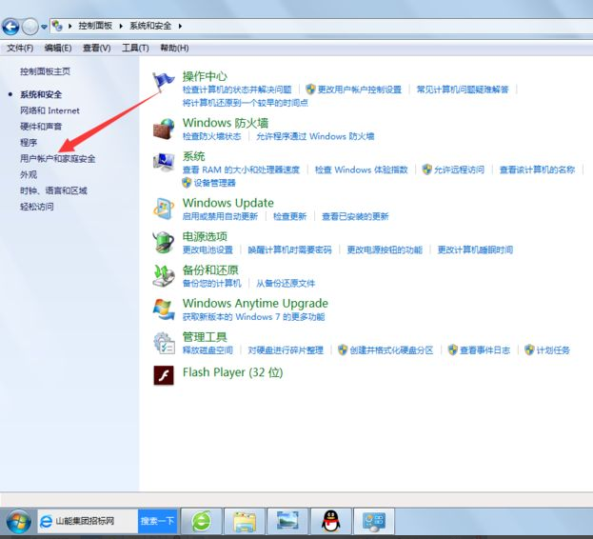This screenshot has width=593, height=539.
Task: Open the 设备管理器 link under 系统
Action: (214, 183)
